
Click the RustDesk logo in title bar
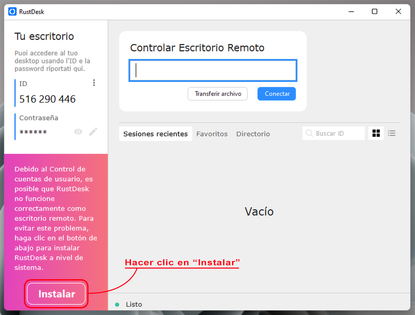coord(12,12)
